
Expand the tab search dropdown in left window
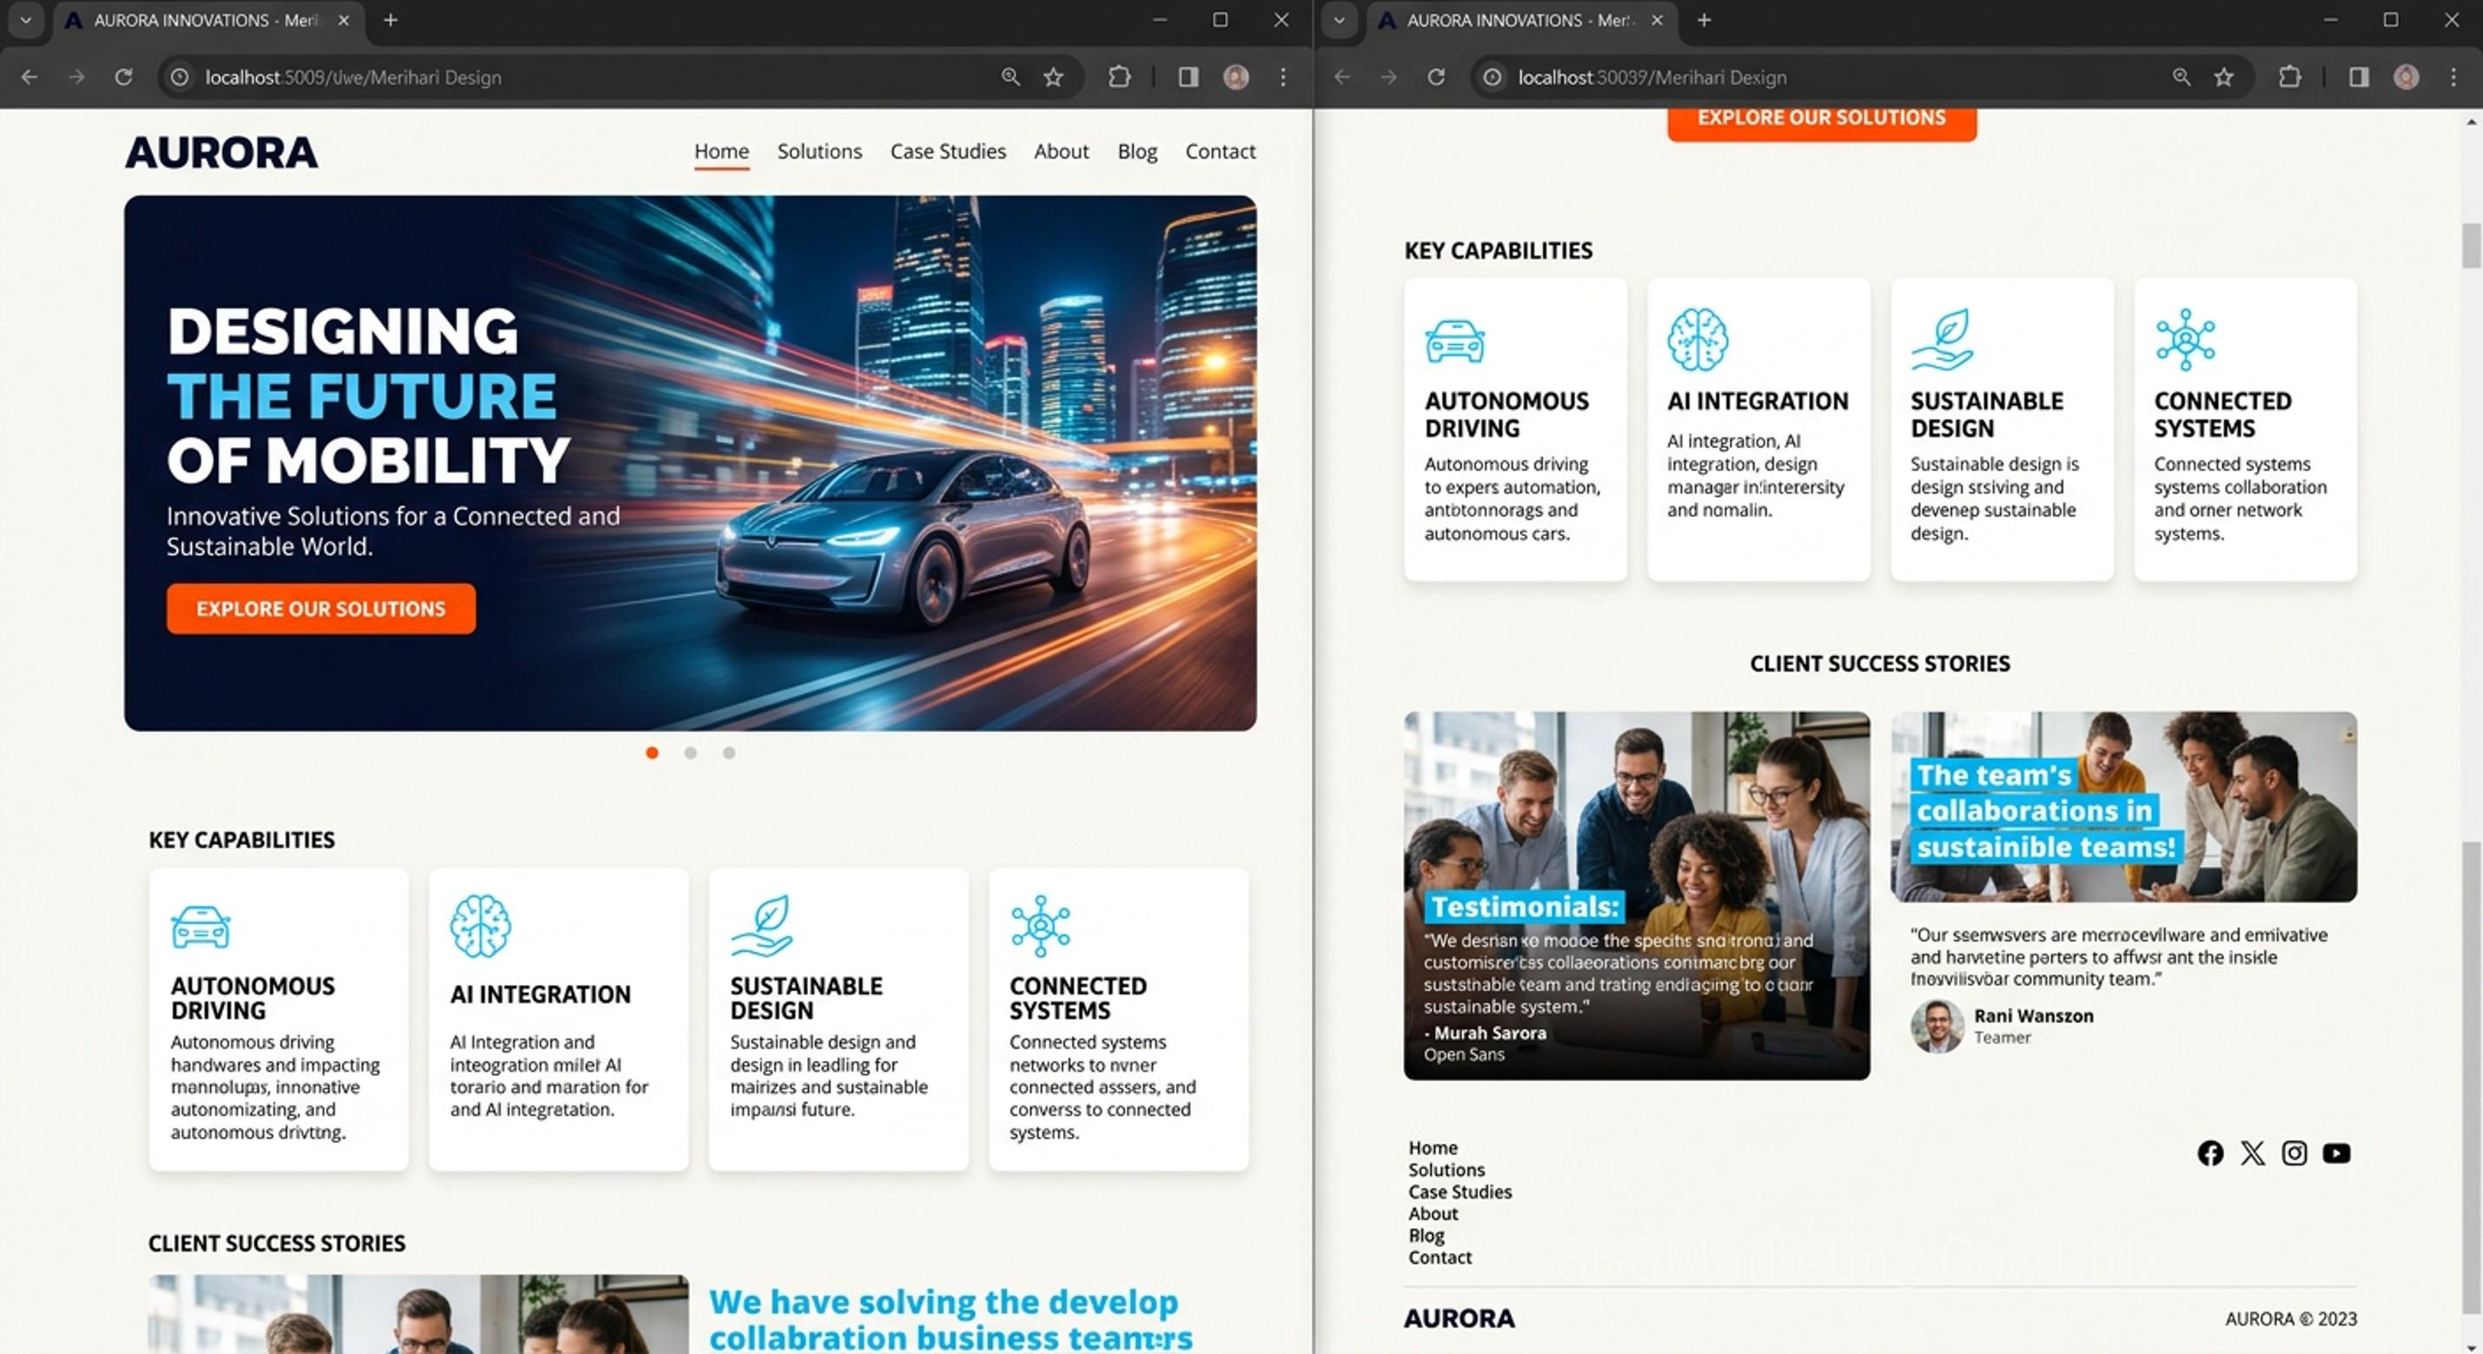tap(26, 20)
